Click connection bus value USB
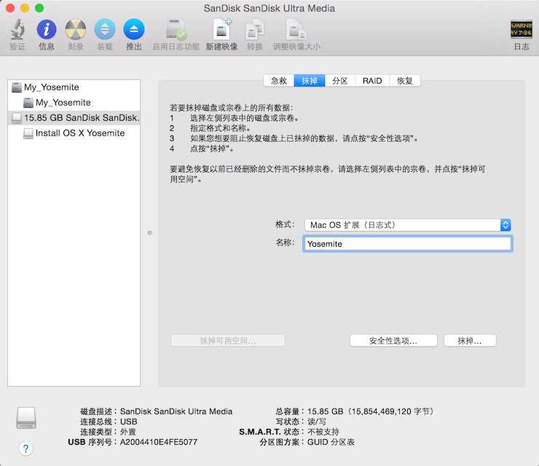The width and height of the screenshot is (539, 466). point(129,422)
